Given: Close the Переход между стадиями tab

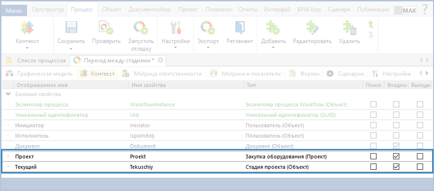Looking at the screenshot, I should tap(160, 60).
